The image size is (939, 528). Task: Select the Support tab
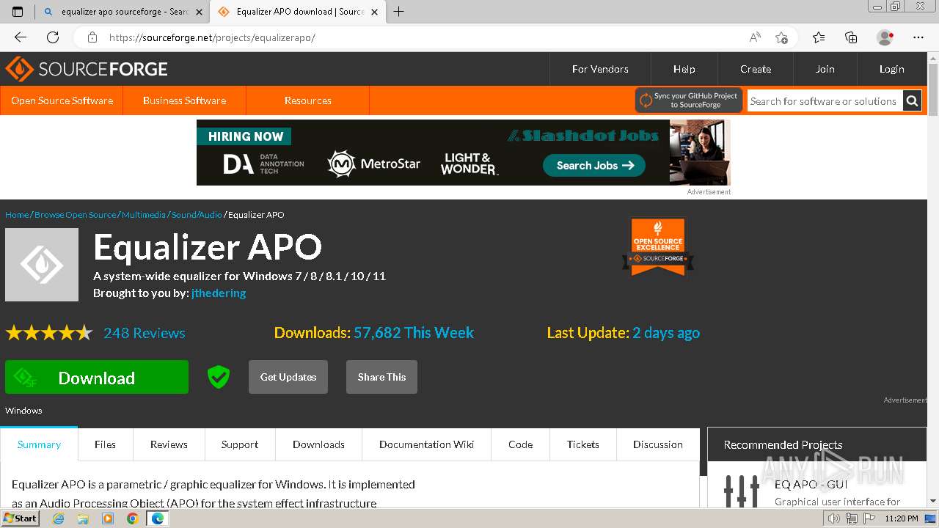(240, 444)
